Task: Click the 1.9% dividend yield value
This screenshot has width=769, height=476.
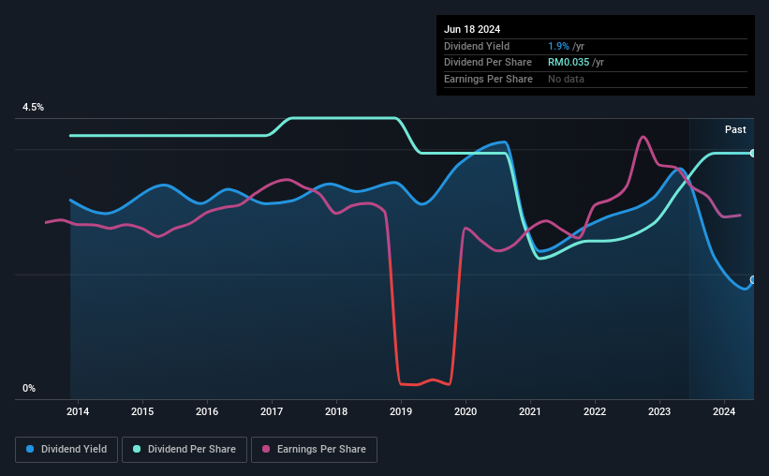Action: tap(558, 46)
